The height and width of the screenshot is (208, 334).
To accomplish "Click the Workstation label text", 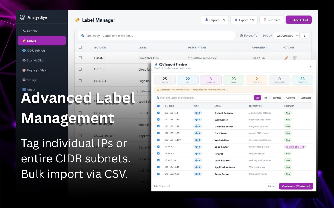I will (222, 140).
